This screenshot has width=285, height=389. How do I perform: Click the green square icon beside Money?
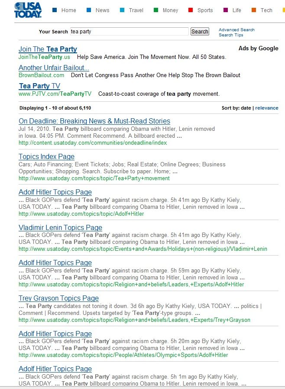tap(156, 10)
